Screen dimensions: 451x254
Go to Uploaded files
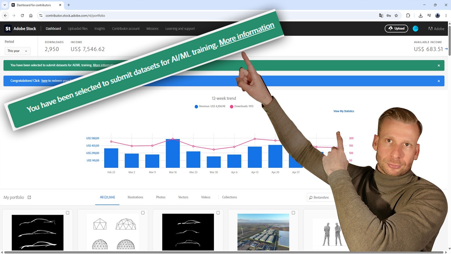(x=78, y=29)
